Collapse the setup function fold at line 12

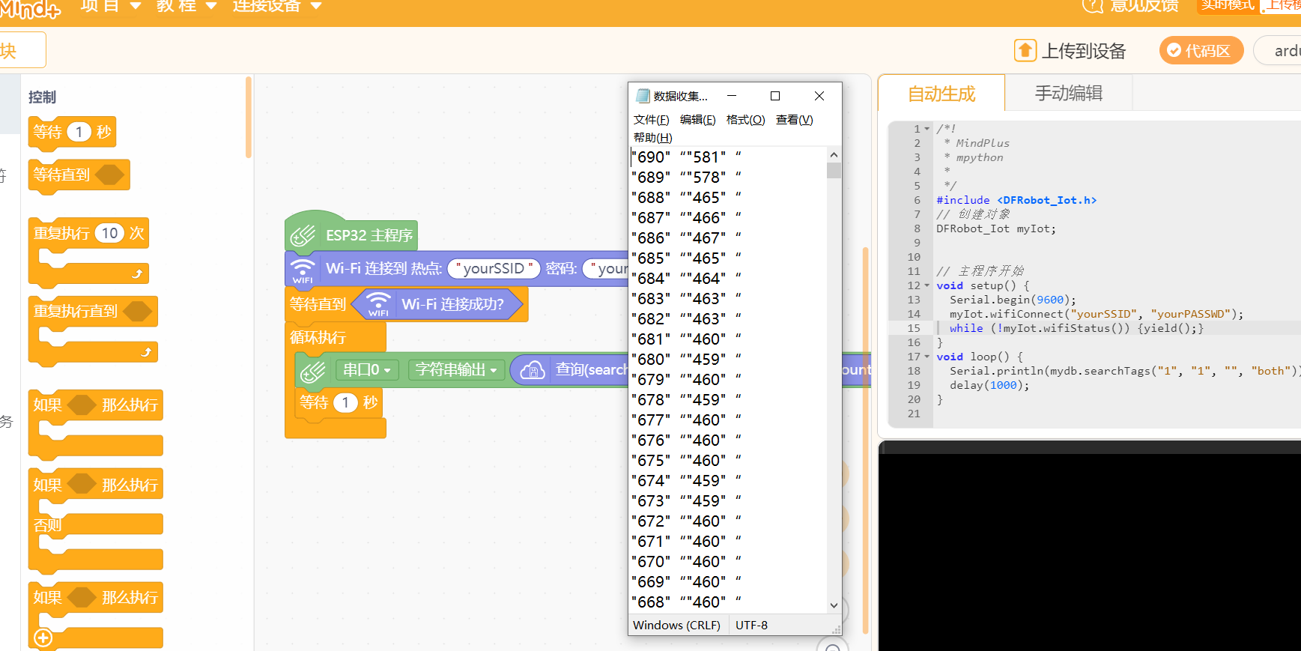pos(927,285)
